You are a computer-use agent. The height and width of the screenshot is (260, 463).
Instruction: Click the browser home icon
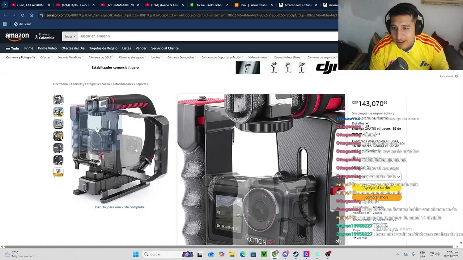[x=31, y=15]
